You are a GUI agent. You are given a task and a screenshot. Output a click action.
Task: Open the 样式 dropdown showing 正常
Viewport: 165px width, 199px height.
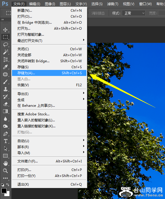tap(134, 13)
